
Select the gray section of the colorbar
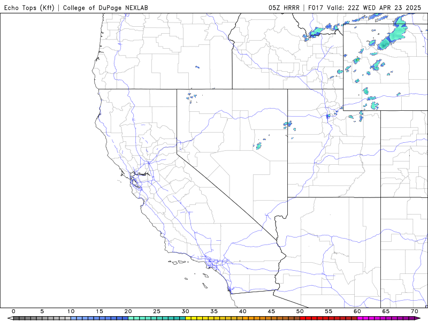tap(42, 318)
